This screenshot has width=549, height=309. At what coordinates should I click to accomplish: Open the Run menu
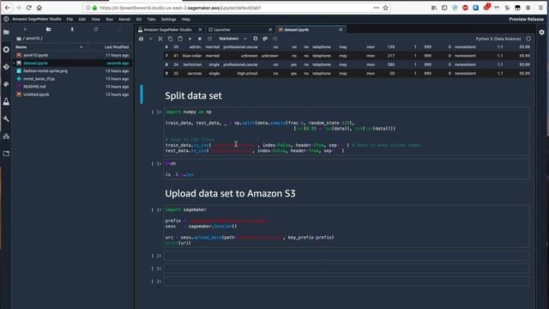[x=109, y=19]
